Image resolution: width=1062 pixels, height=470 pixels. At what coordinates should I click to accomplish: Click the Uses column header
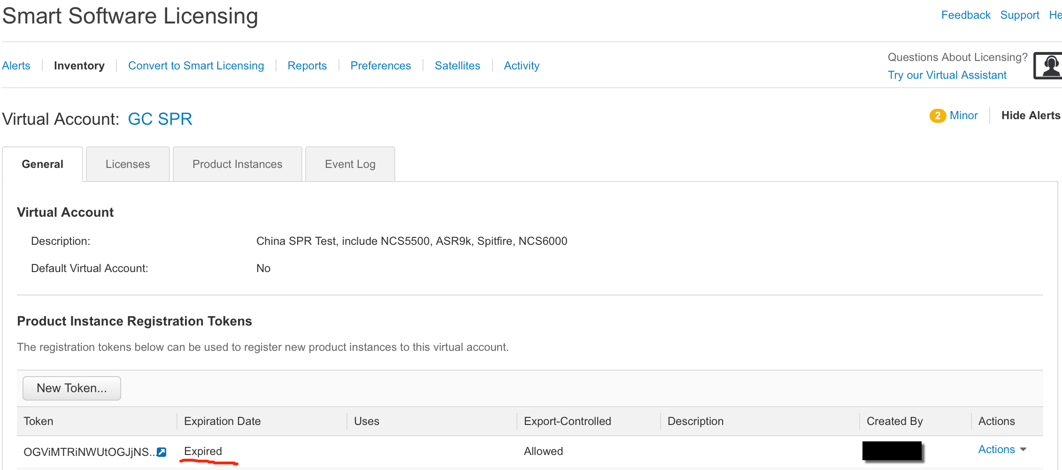point(367,421)
